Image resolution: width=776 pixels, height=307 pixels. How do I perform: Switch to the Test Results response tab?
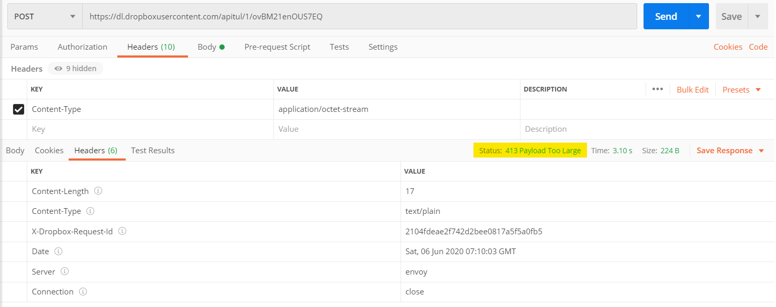click(x=152, y=150)
